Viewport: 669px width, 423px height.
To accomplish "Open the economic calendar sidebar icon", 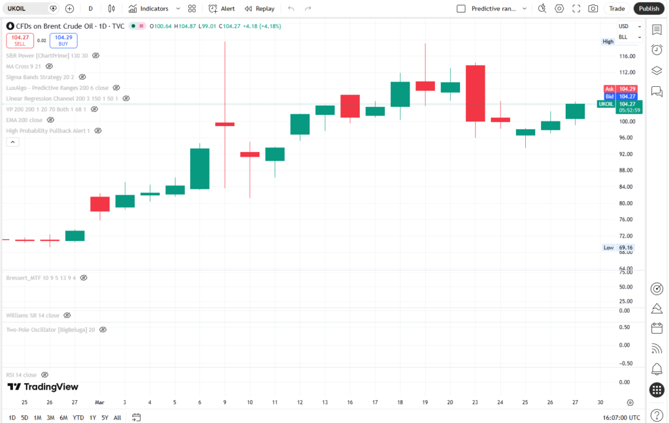I will [657, 328].
